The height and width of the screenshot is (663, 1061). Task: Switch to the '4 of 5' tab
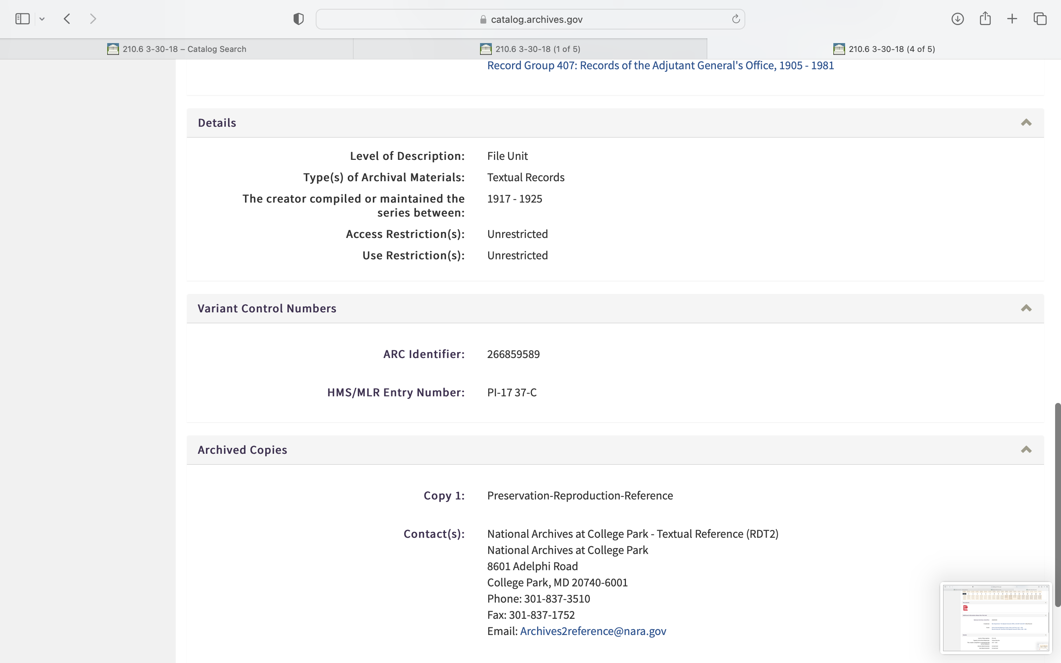pyautogui.click(x=884, y=49)
